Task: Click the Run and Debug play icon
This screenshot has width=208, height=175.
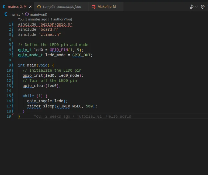Action: 192,7
